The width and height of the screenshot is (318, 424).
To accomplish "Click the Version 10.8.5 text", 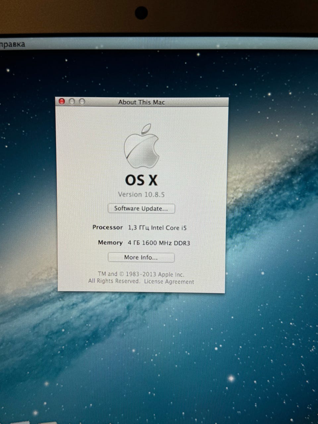I will [x=141, y=194].
